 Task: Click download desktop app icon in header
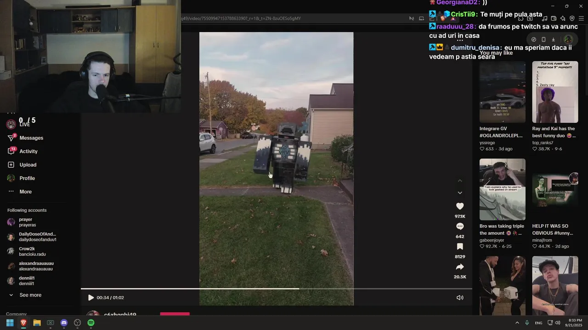click(553, 39)
